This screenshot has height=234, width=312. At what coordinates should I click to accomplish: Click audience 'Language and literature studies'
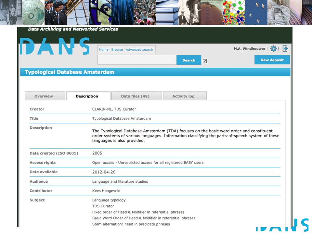(x=120, y=181)
